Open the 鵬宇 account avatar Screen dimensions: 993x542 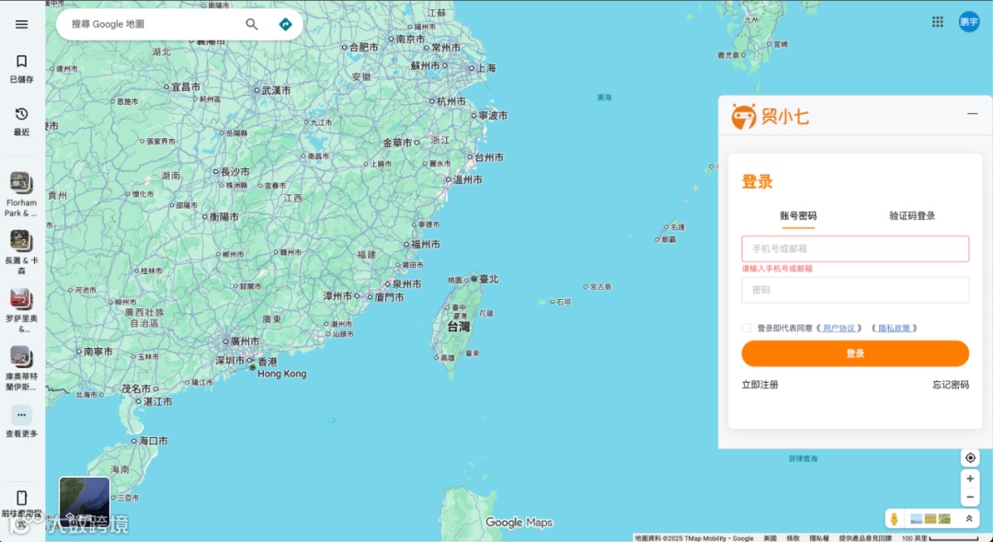click(x=969, y=21)
